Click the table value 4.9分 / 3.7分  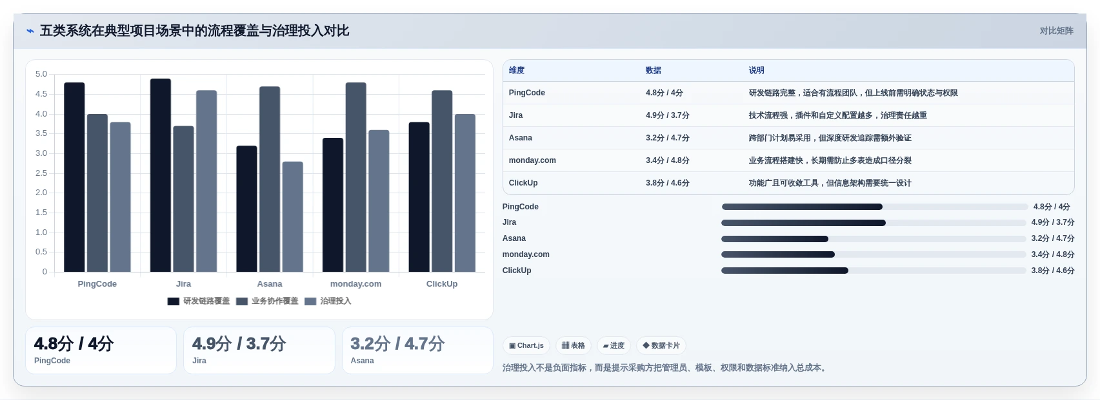(x=668, y=115)
